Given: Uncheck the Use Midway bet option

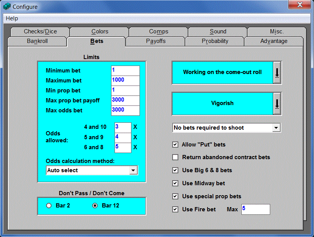Looking at the screenshot, I should click(x=175, y=183).
